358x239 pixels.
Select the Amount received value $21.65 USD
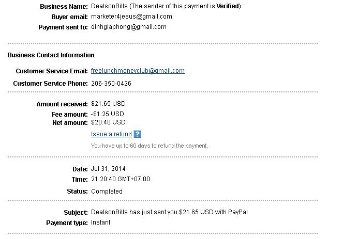click(108, 104)
